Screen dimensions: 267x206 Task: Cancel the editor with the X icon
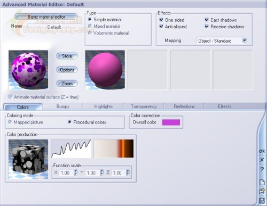(262, 160)
